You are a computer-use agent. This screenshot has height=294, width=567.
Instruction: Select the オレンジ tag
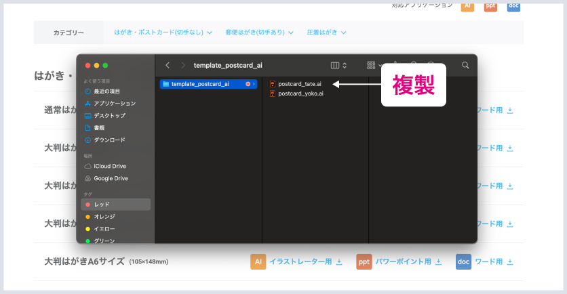(100, 217)
